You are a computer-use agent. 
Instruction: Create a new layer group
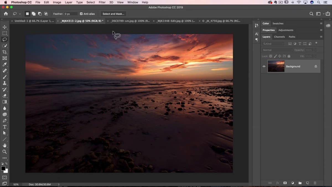(x=300, y=183)
